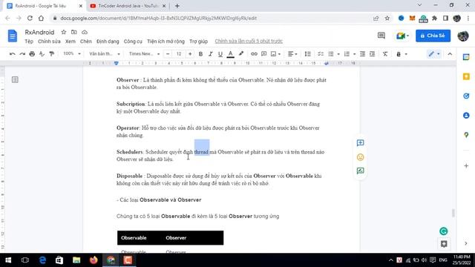
Task: Move document using folder icon
Action: coord(74,32)
